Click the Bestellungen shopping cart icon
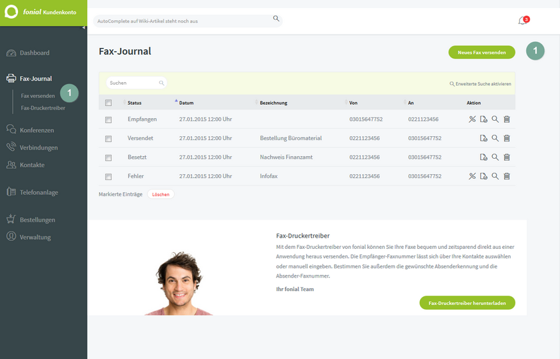Viewport: 560px width, 359px height. pyautogui.click(x=11, y=219)
